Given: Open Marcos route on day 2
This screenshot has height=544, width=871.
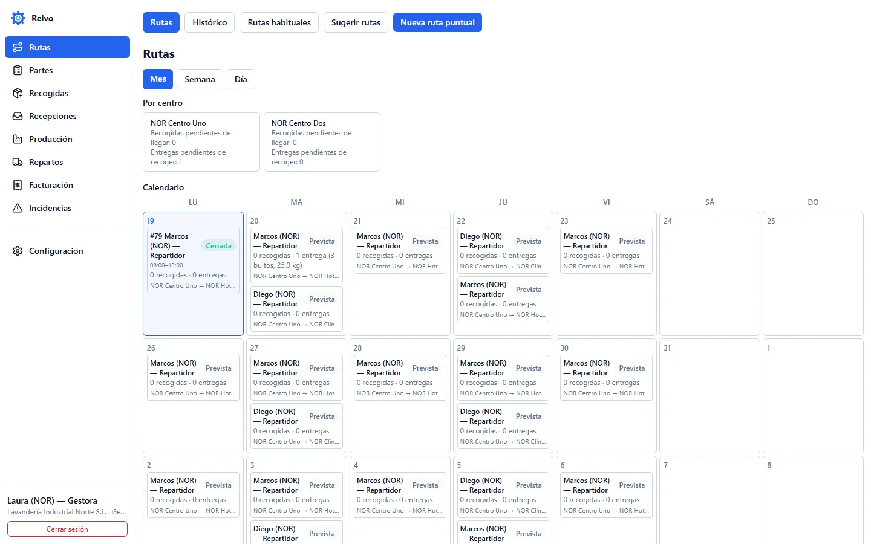Looking at the screenshot, I should (x=193, y=495).
